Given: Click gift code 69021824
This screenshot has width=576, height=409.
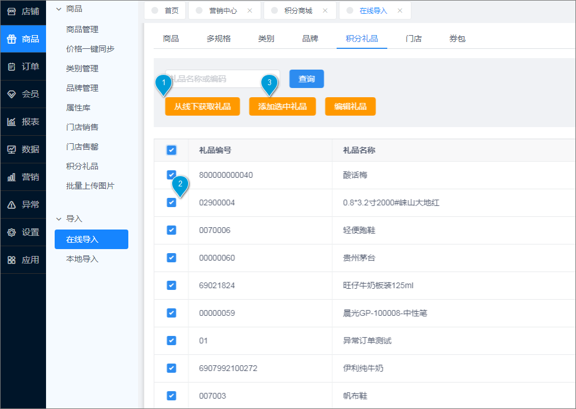Looking at the screenshot, I should (217, 285).
